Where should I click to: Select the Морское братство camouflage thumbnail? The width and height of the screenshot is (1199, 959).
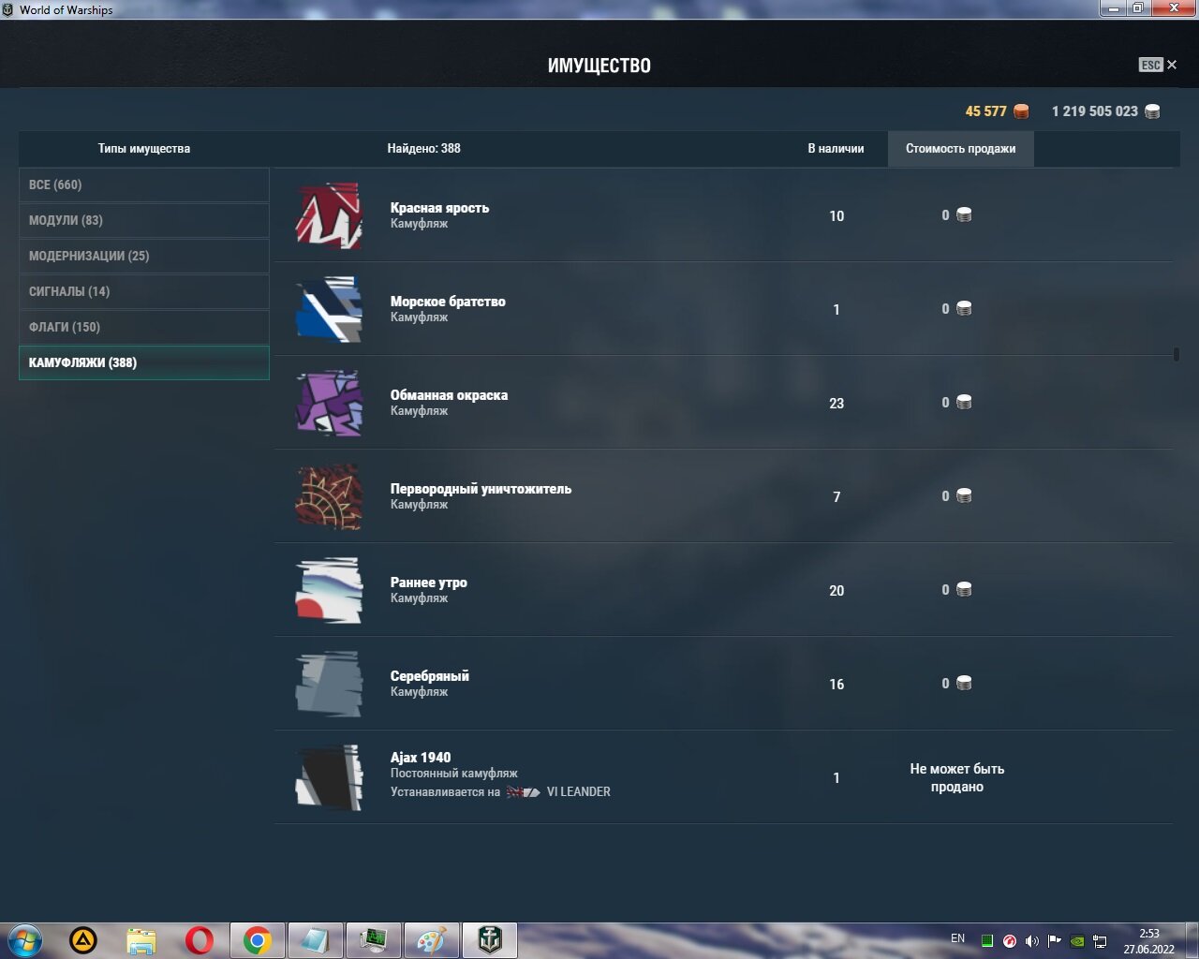[329, 309]
